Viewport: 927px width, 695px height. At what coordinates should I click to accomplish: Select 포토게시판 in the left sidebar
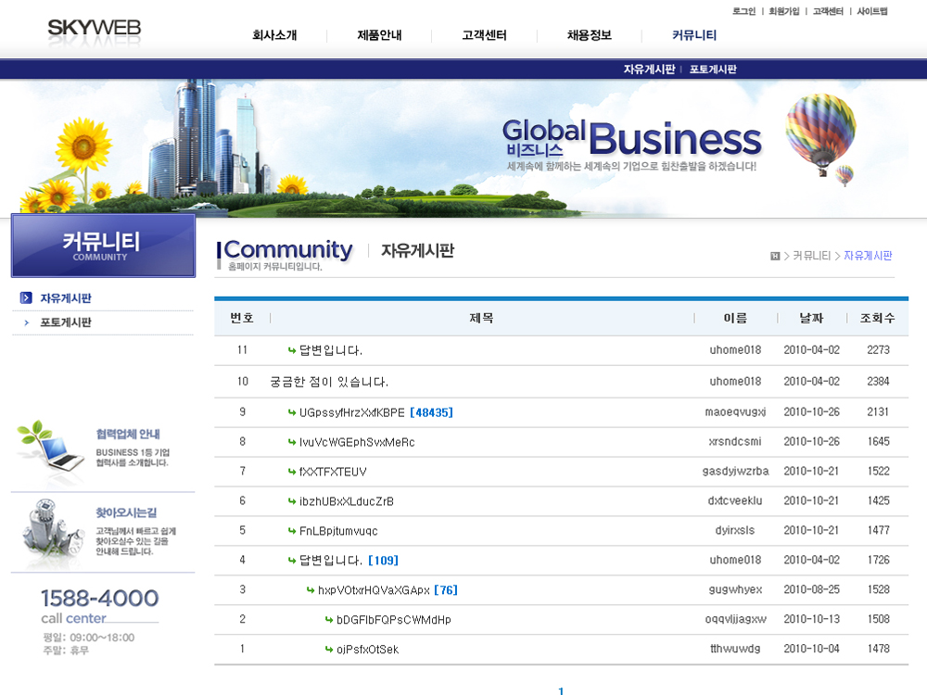click(65, 322)
